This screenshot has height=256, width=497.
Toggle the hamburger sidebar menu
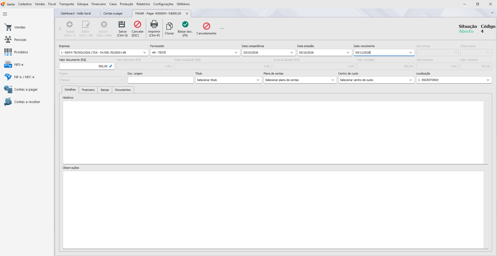point(5,14)
